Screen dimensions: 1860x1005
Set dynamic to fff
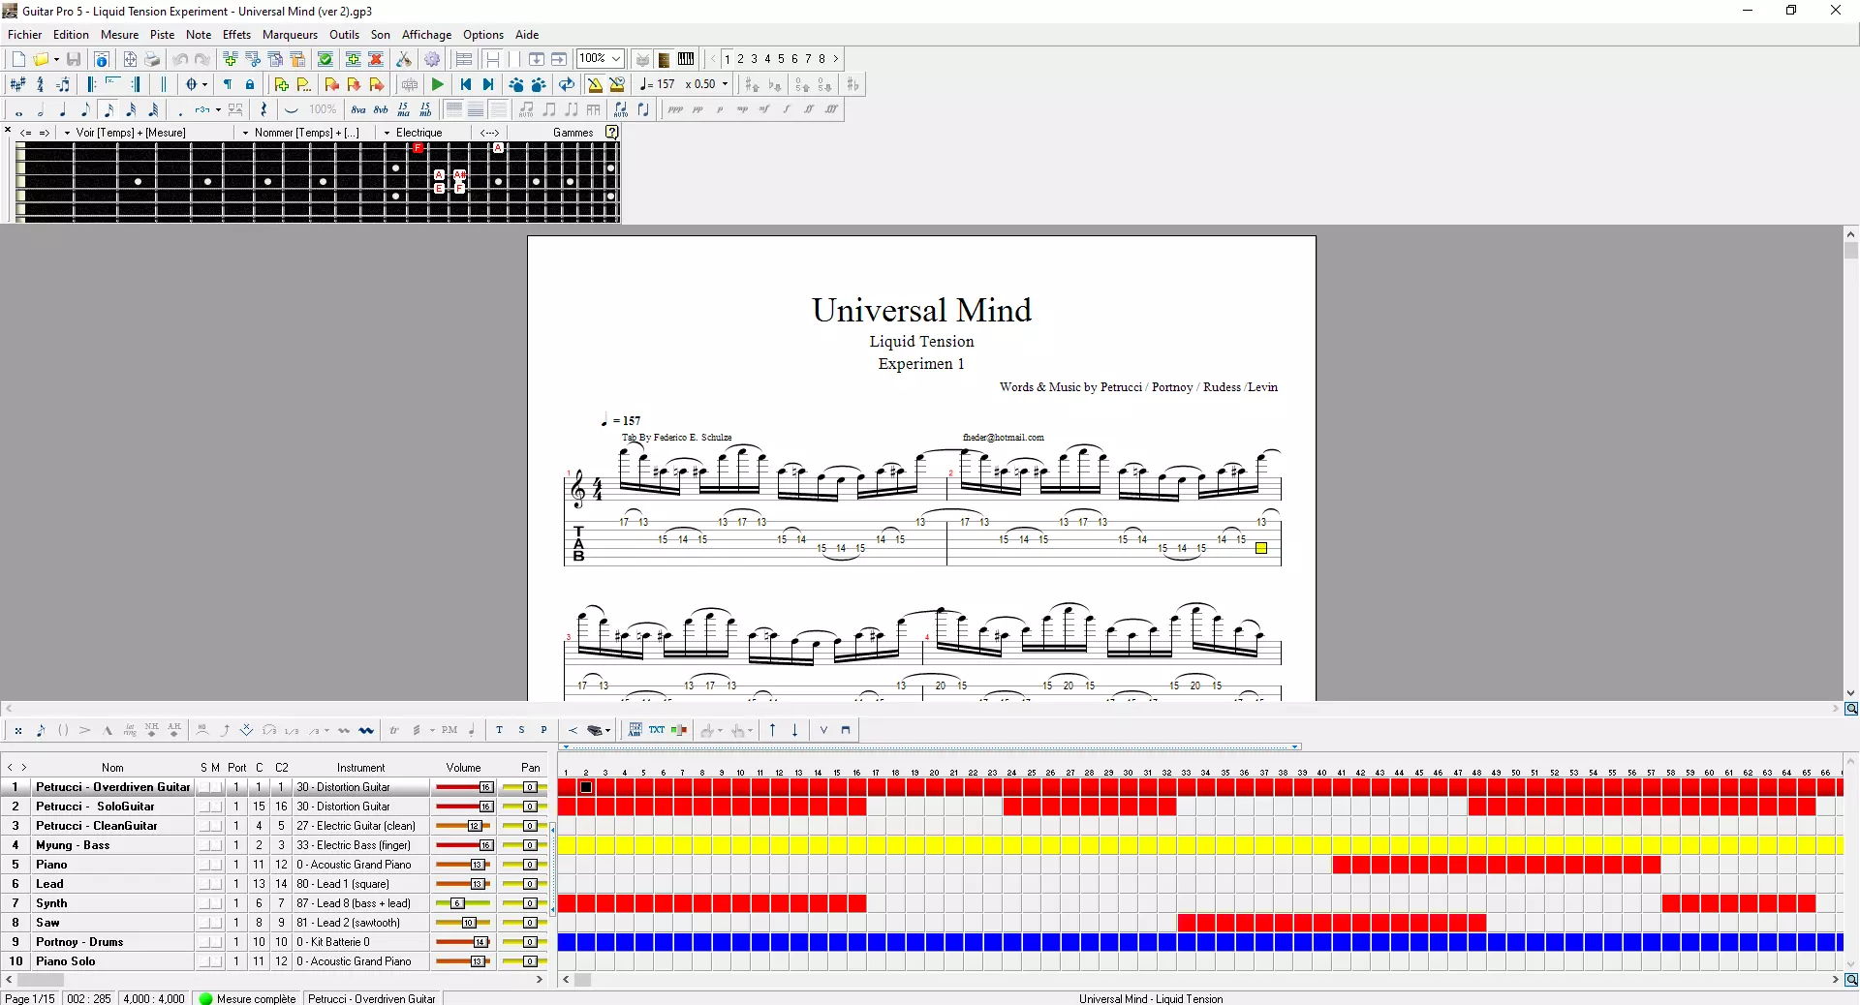[x=831, y=109]
